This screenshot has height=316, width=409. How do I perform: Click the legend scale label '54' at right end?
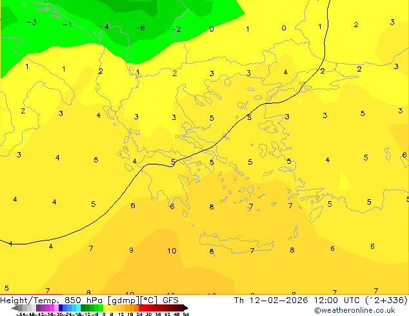click(186, 314)
